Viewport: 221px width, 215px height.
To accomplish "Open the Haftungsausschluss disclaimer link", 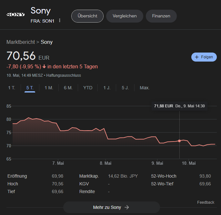I will [x=64, y=75].
